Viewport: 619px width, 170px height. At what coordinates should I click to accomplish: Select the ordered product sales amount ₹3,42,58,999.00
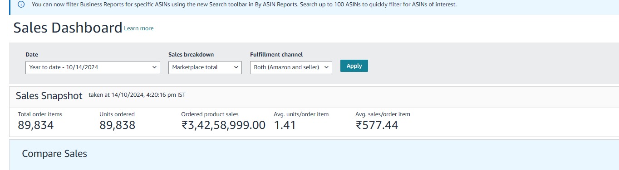pos(223,125)
